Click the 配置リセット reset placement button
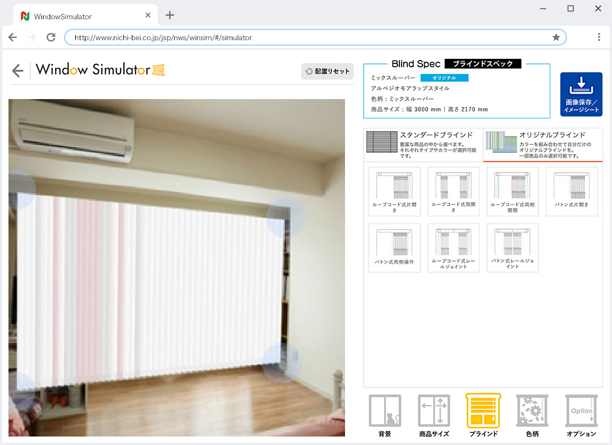 327,71
